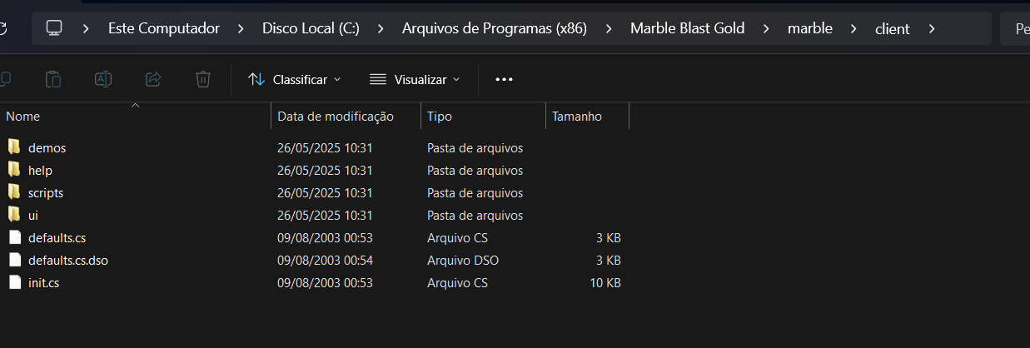Click the rename icon in the toolbar
This screenshot has height=348, width=1030.
tap(103, 79)
